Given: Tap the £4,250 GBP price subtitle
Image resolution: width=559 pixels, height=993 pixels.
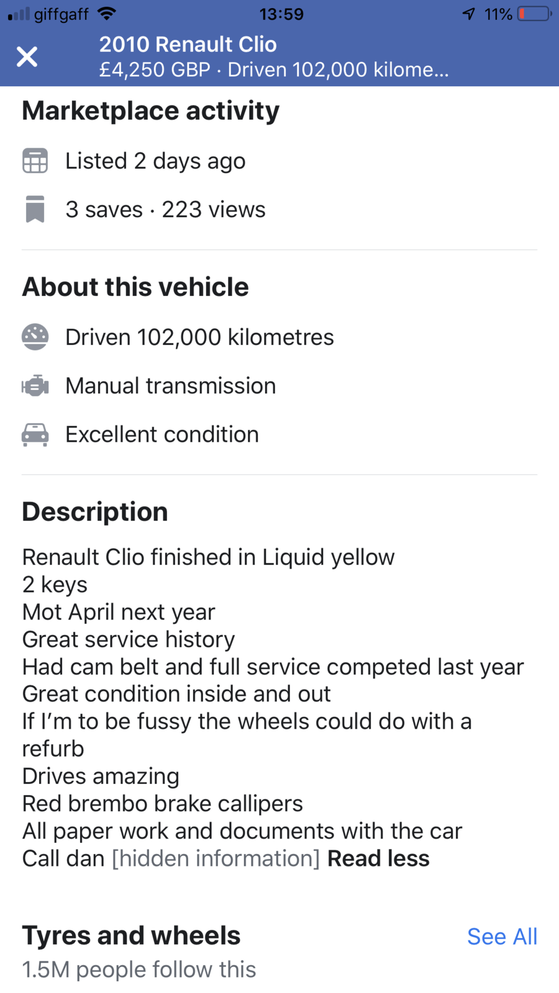Looking at the screenshot, I should (155, 70).
